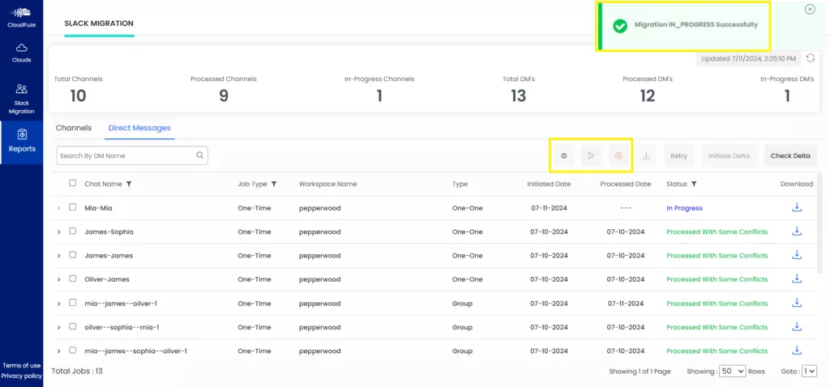Expand the Oilver-James row
Screen dimensions: 830x387
pyautogui.click(x=58, y=279)
